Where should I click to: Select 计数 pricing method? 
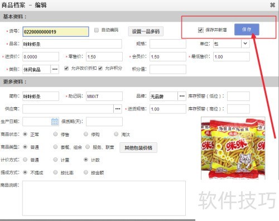click(x=86, y=160)
